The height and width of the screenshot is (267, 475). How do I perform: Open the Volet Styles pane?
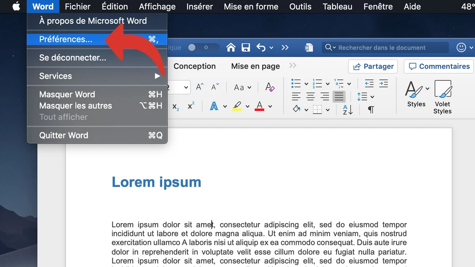[443, 97]
